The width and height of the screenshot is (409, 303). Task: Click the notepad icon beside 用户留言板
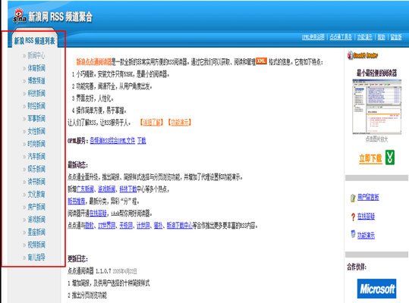click(x=353, y=198)
